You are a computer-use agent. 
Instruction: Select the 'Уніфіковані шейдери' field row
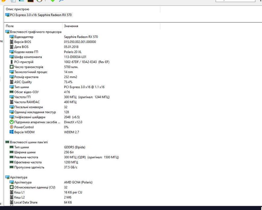(30, 117)
